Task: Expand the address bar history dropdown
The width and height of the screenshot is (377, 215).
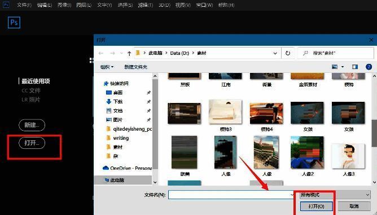Action: pyautogui.click(x=275, y=53)
